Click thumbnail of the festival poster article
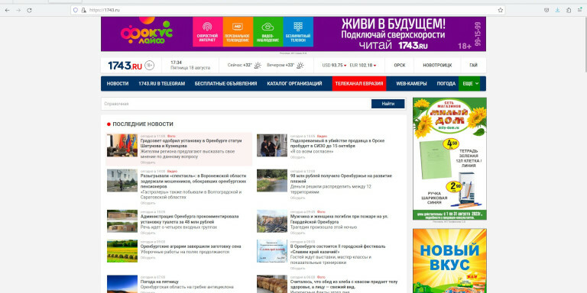This screenshot has width=587, height=293. [x=272, y=251]
